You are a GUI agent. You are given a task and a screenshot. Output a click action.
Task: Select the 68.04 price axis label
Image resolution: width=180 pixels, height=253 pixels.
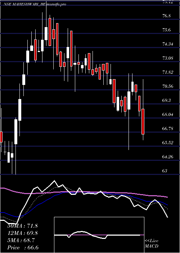(168, 115)
